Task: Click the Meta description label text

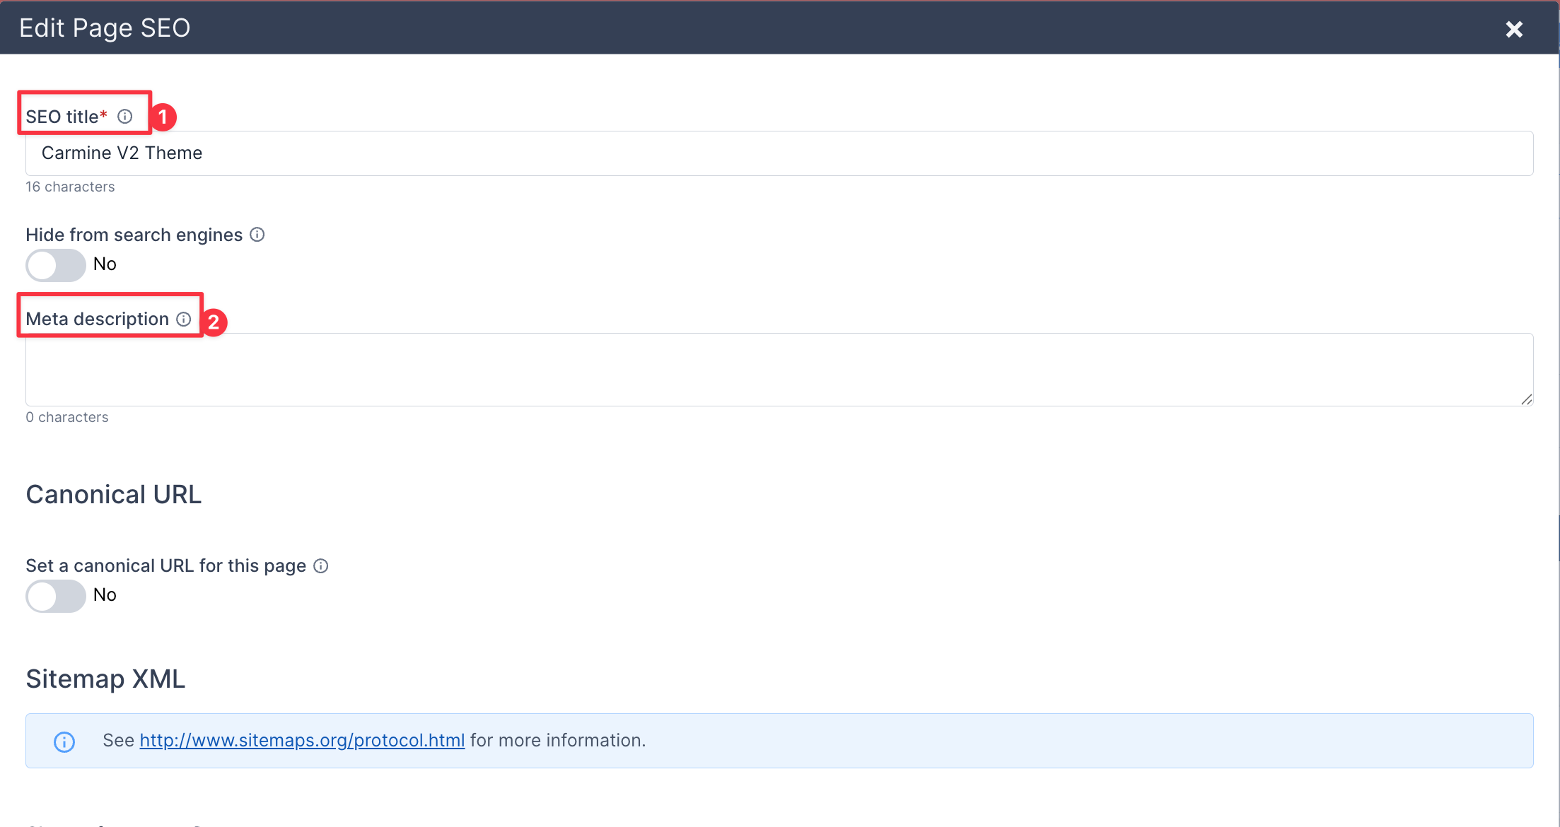Action: point(98,319)
